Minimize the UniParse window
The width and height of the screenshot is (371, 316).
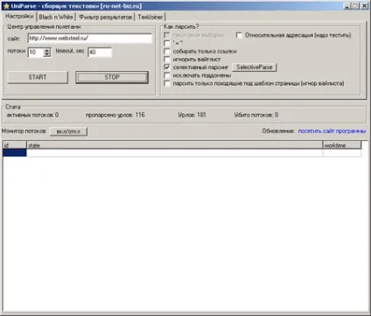pyautogui.click(x=346, y=6)
